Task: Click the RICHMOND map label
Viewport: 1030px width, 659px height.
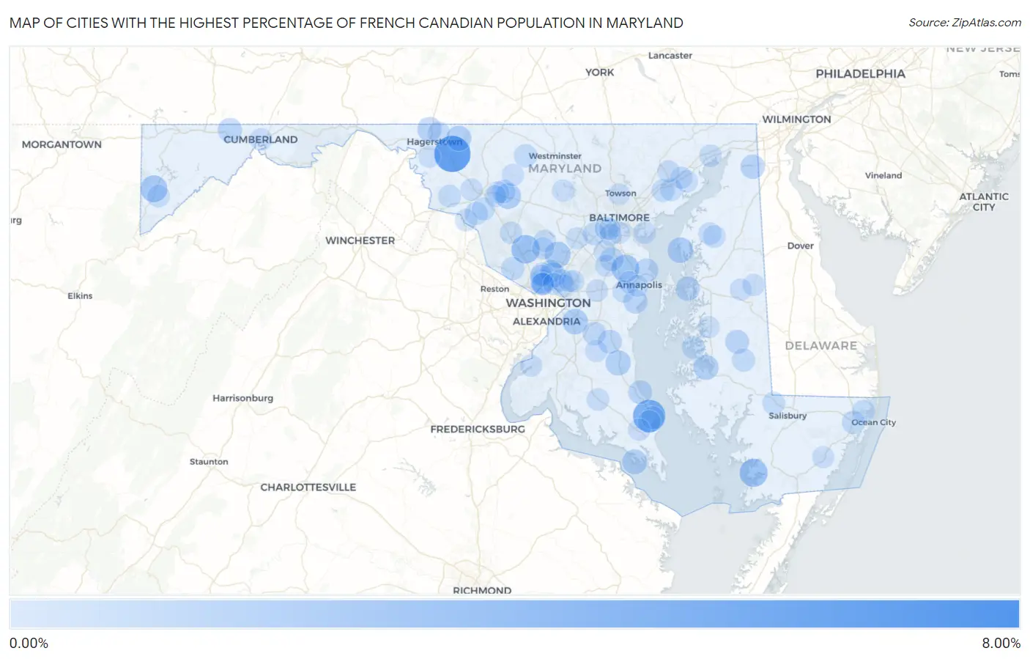Action: pos(482,590)
